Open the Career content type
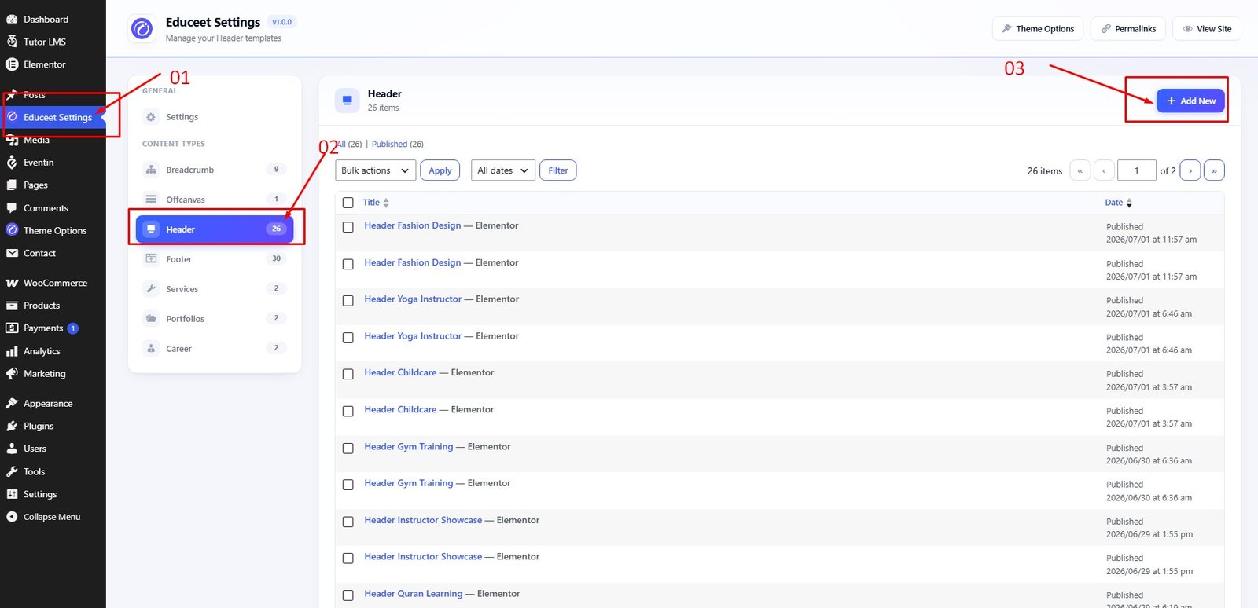Viewport: 1258px width, 608px height. [x=215, y=349]
